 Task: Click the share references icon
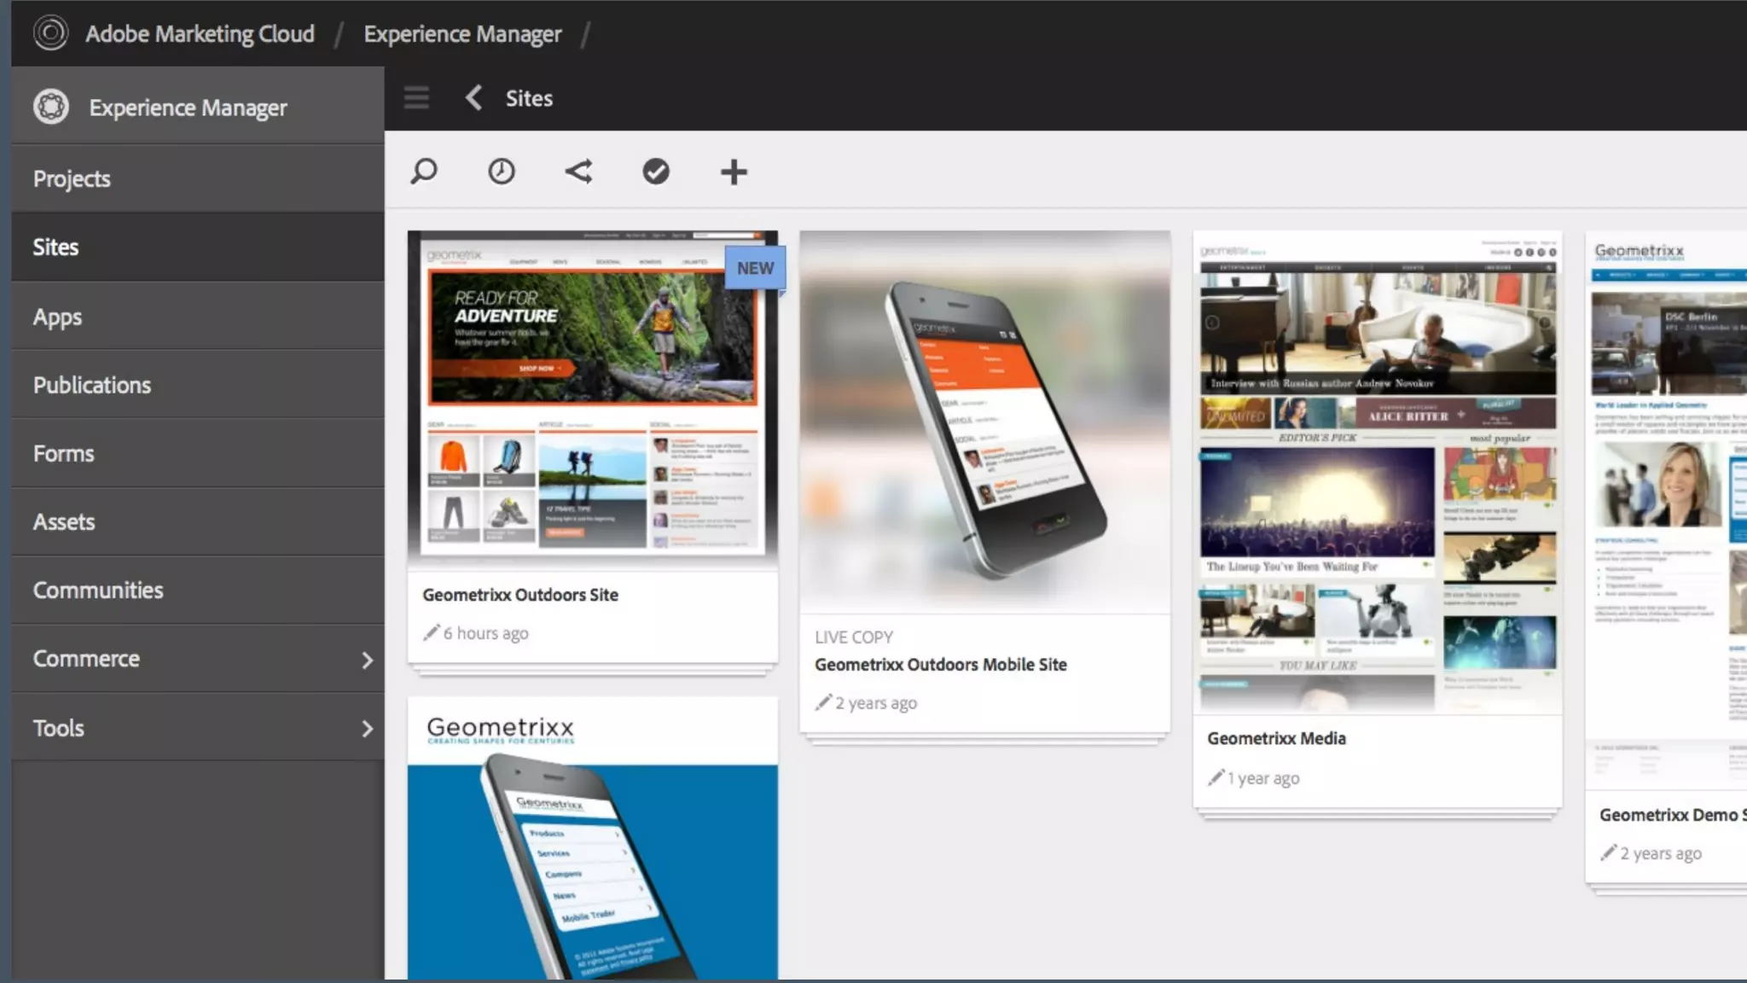[578, 172]
